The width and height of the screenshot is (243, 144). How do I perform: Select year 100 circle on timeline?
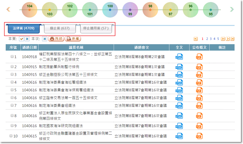pos(110,10)
